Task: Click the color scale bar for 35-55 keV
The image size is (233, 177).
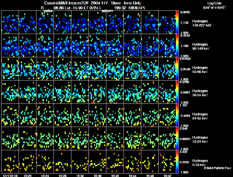Action: pyautogui.click(x=177, y=92)
